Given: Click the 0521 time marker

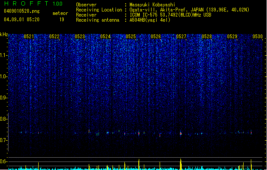Looking at the screenshot, I should pos(29,37).
